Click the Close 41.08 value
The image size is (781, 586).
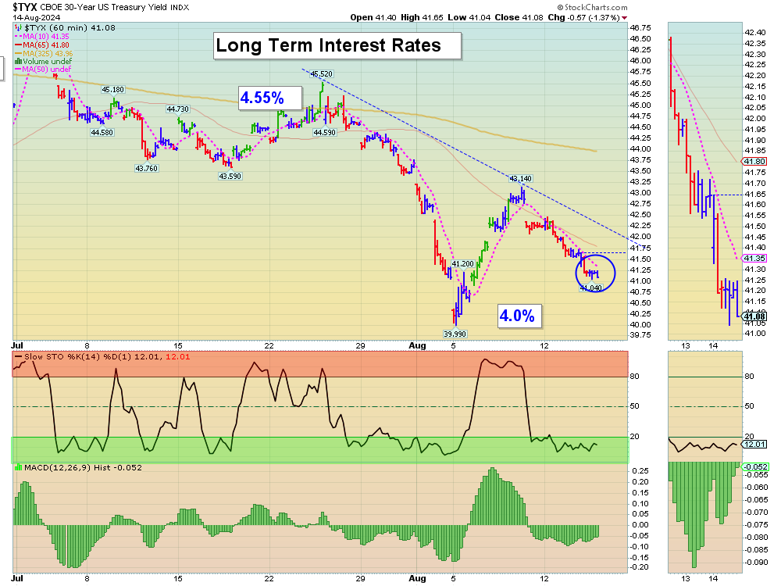[x=519, y=17]
